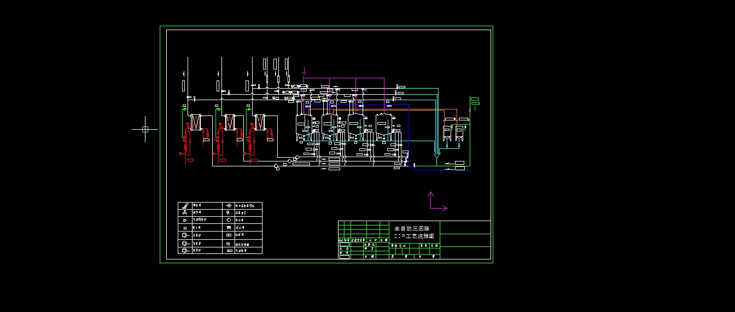Viewport: 735px width, 312px height.
Task: Select the rightmost plate heat exchanger symbol
Action: (x=259, y=122)
